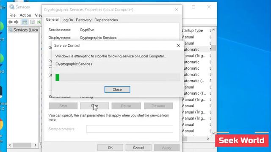Click the Stop service button

94,106
